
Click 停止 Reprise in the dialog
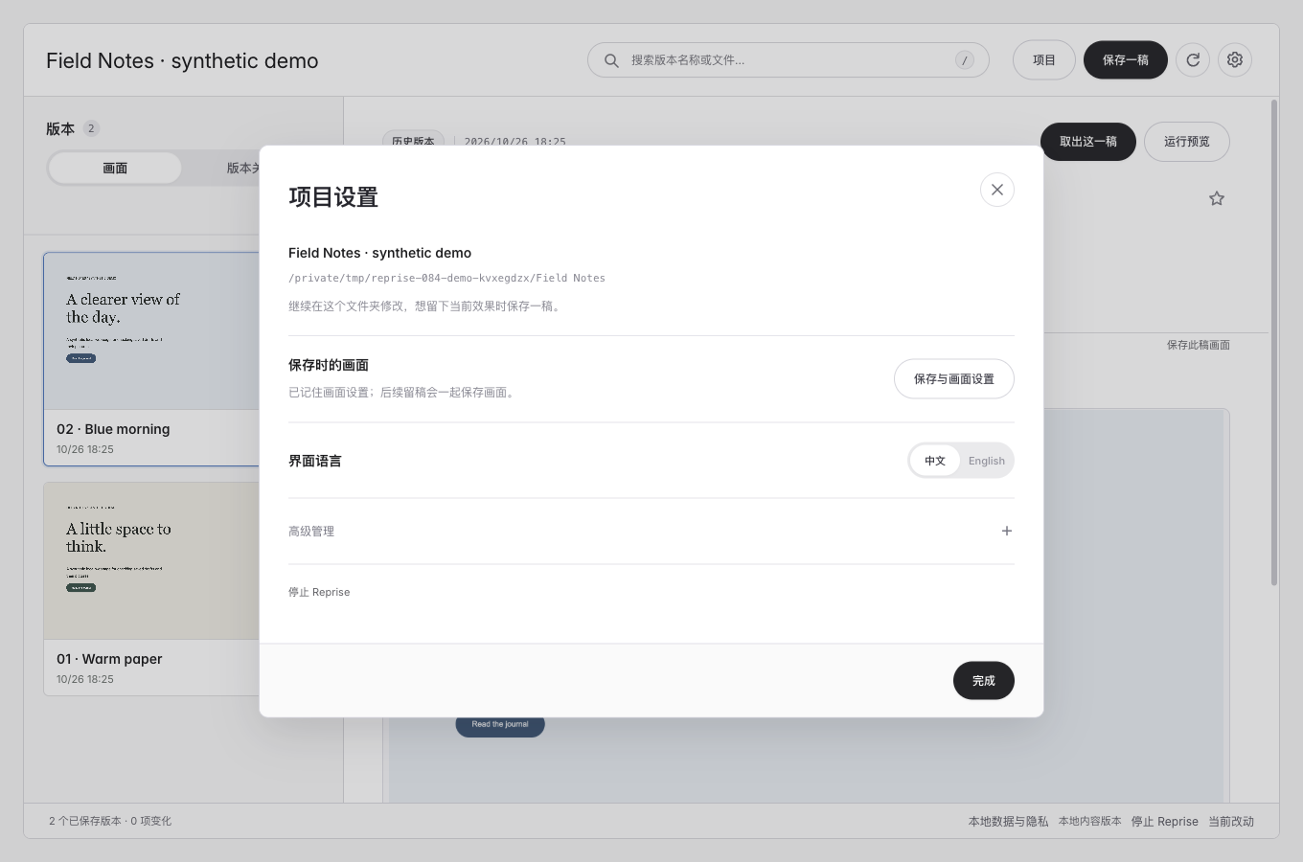tap(319, 592)
